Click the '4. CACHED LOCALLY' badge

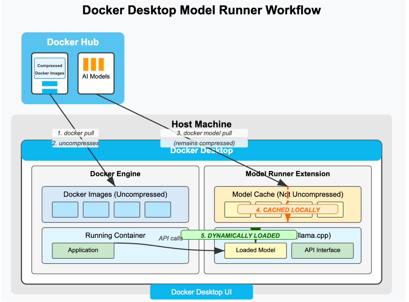pos(288,209)
